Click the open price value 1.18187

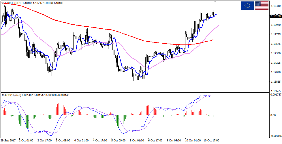(x=27, y=3)
